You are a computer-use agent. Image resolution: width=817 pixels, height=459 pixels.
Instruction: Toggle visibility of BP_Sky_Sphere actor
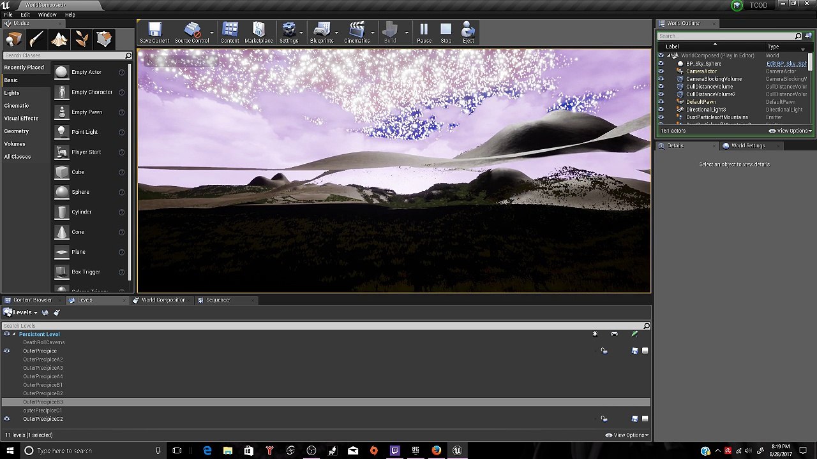coord(661,64)
